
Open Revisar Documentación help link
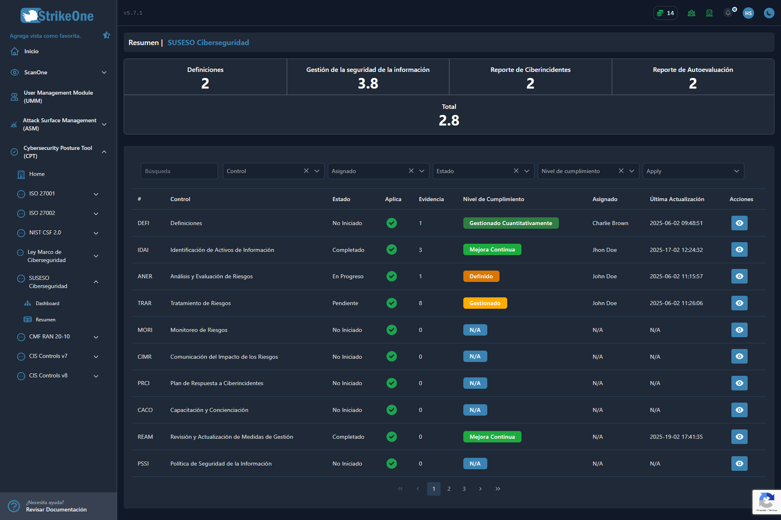point(56,509)
